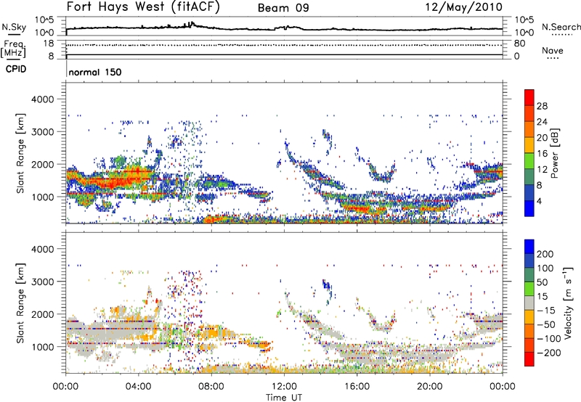Click the '3000' tick of the velocity panel
Viewport: 581px width, 402px height.
click(43, 282)
